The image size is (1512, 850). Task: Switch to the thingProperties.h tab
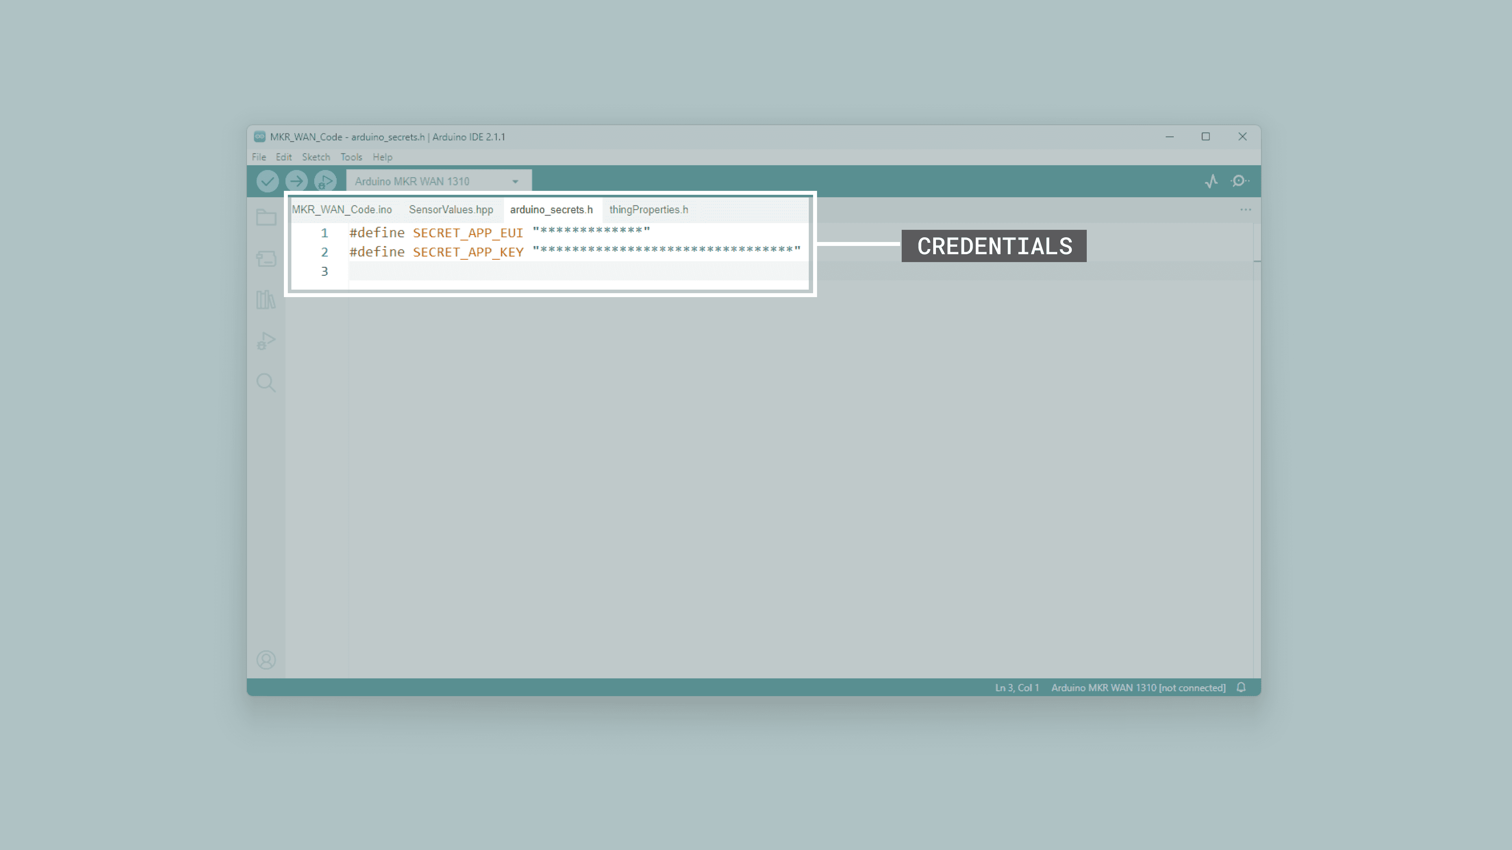649,209
